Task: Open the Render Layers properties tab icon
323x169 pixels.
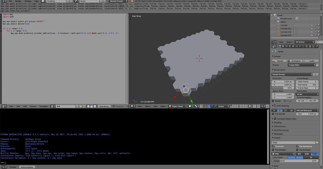Action: (x=283, y=47)
